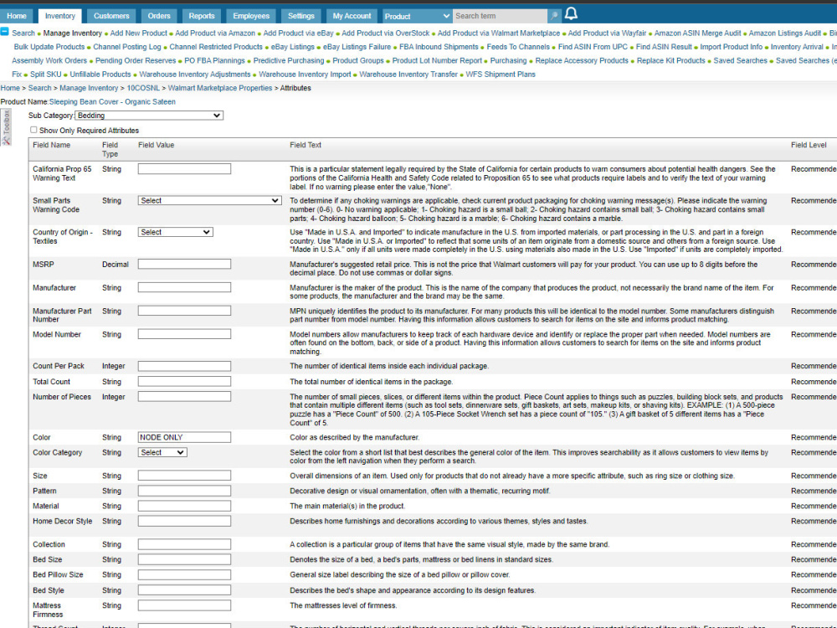Switch to the Home tab

pos(17,16)
